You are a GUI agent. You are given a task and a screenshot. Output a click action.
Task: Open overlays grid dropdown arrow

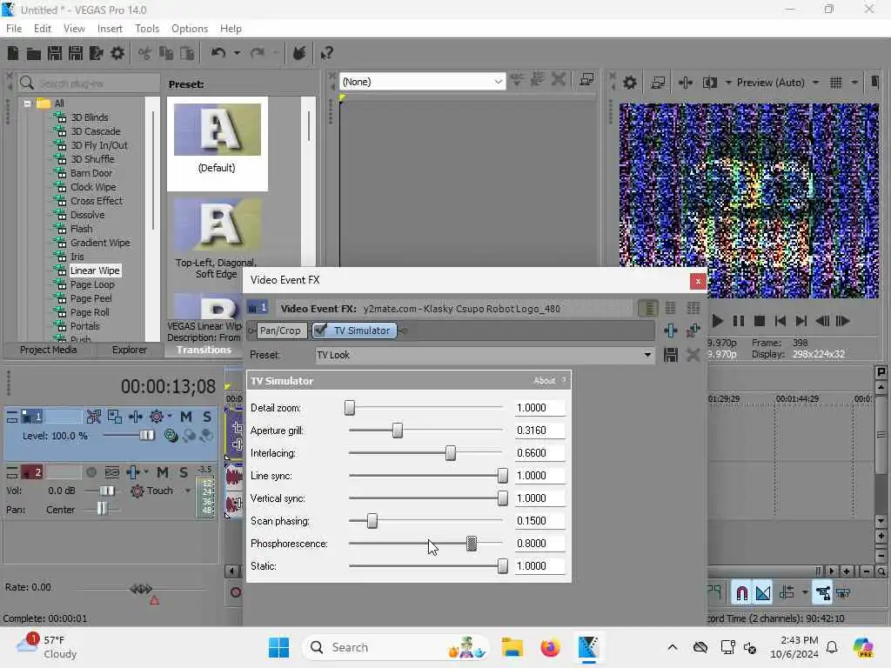coord(854,83)
